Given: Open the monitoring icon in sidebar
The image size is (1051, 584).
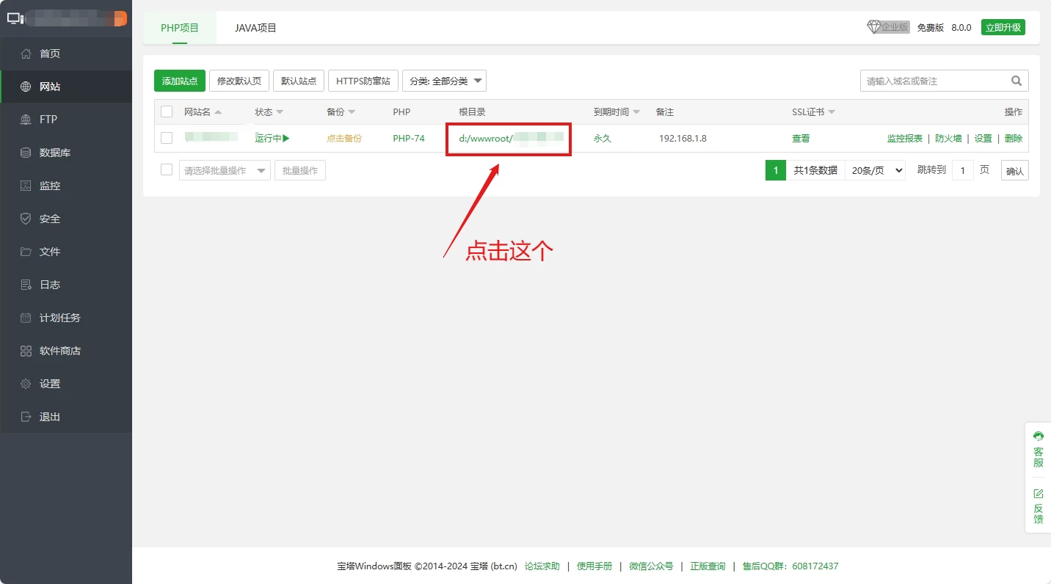Looking at the screenshot, I should coord(26,186).
